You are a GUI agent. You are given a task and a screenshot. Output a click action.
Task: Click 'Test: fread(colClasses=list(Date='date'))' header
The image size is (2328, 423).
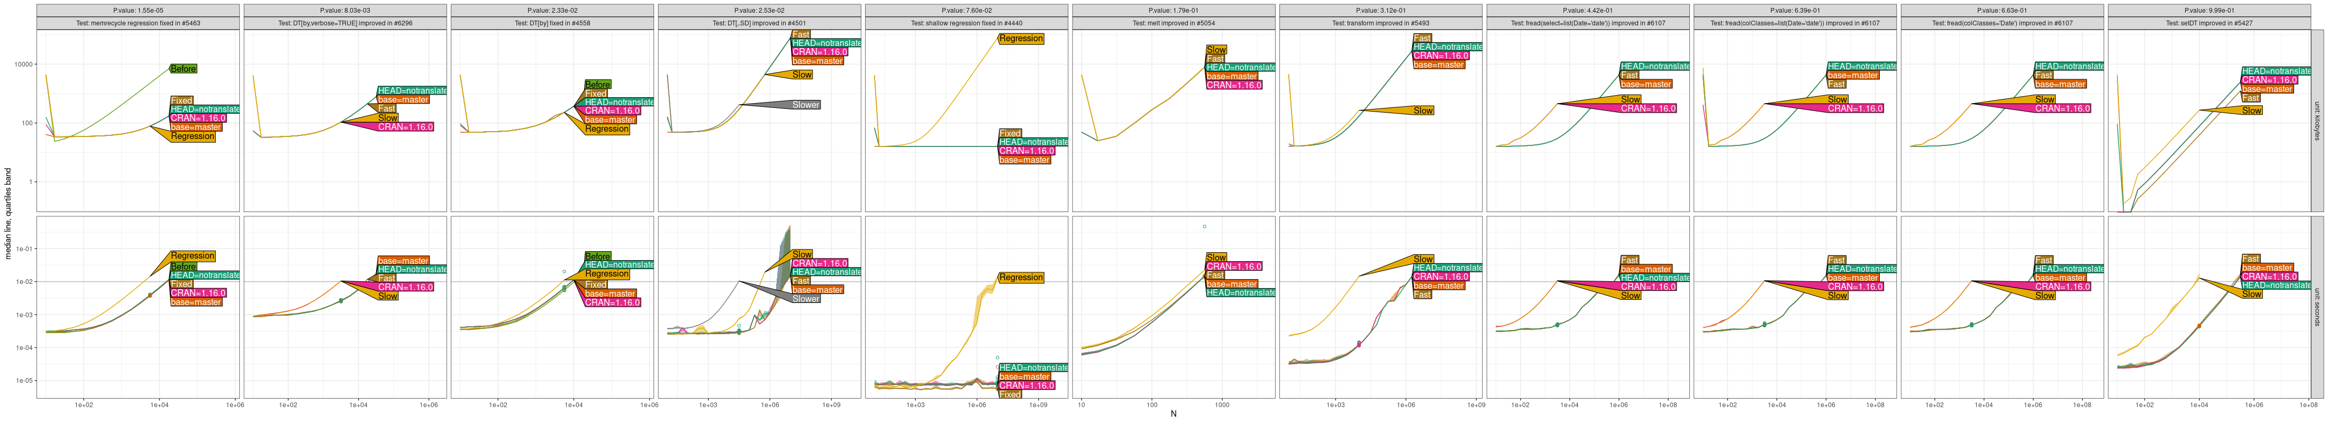1795,23
